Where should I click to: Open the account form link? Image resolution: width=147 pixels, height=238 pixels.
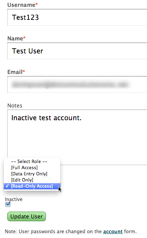pyautogui.click(x=113, y=231)
